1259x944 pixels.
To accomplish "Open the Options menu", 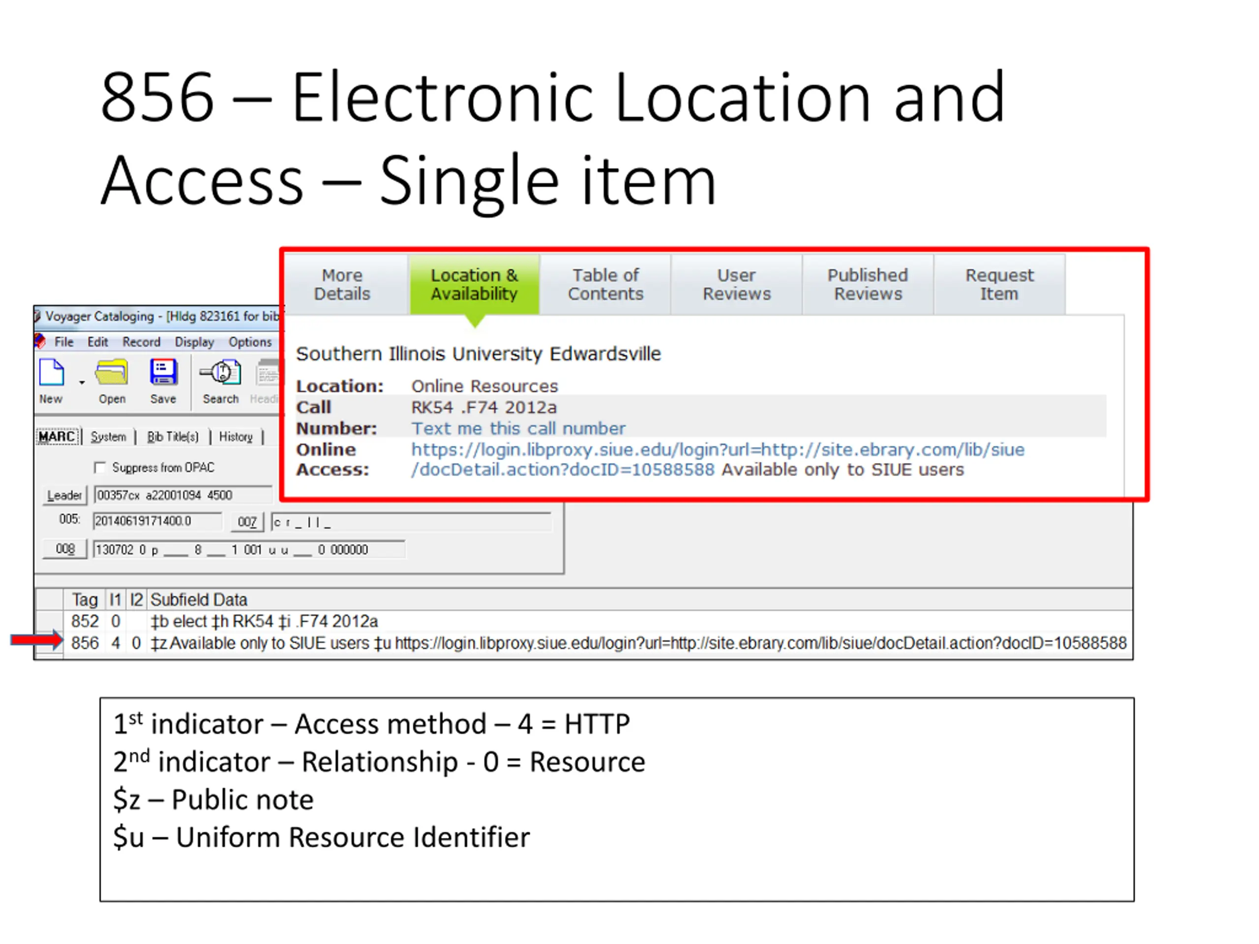I will pos(250,342).
